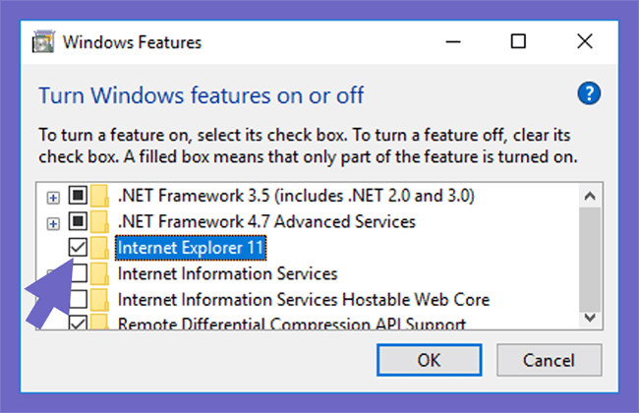Open the blue help question mark icon

589,93
